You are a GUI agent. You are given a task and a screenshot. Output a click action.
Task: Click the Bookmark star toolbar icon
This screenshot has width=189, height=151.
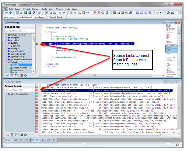click(107, 13)
